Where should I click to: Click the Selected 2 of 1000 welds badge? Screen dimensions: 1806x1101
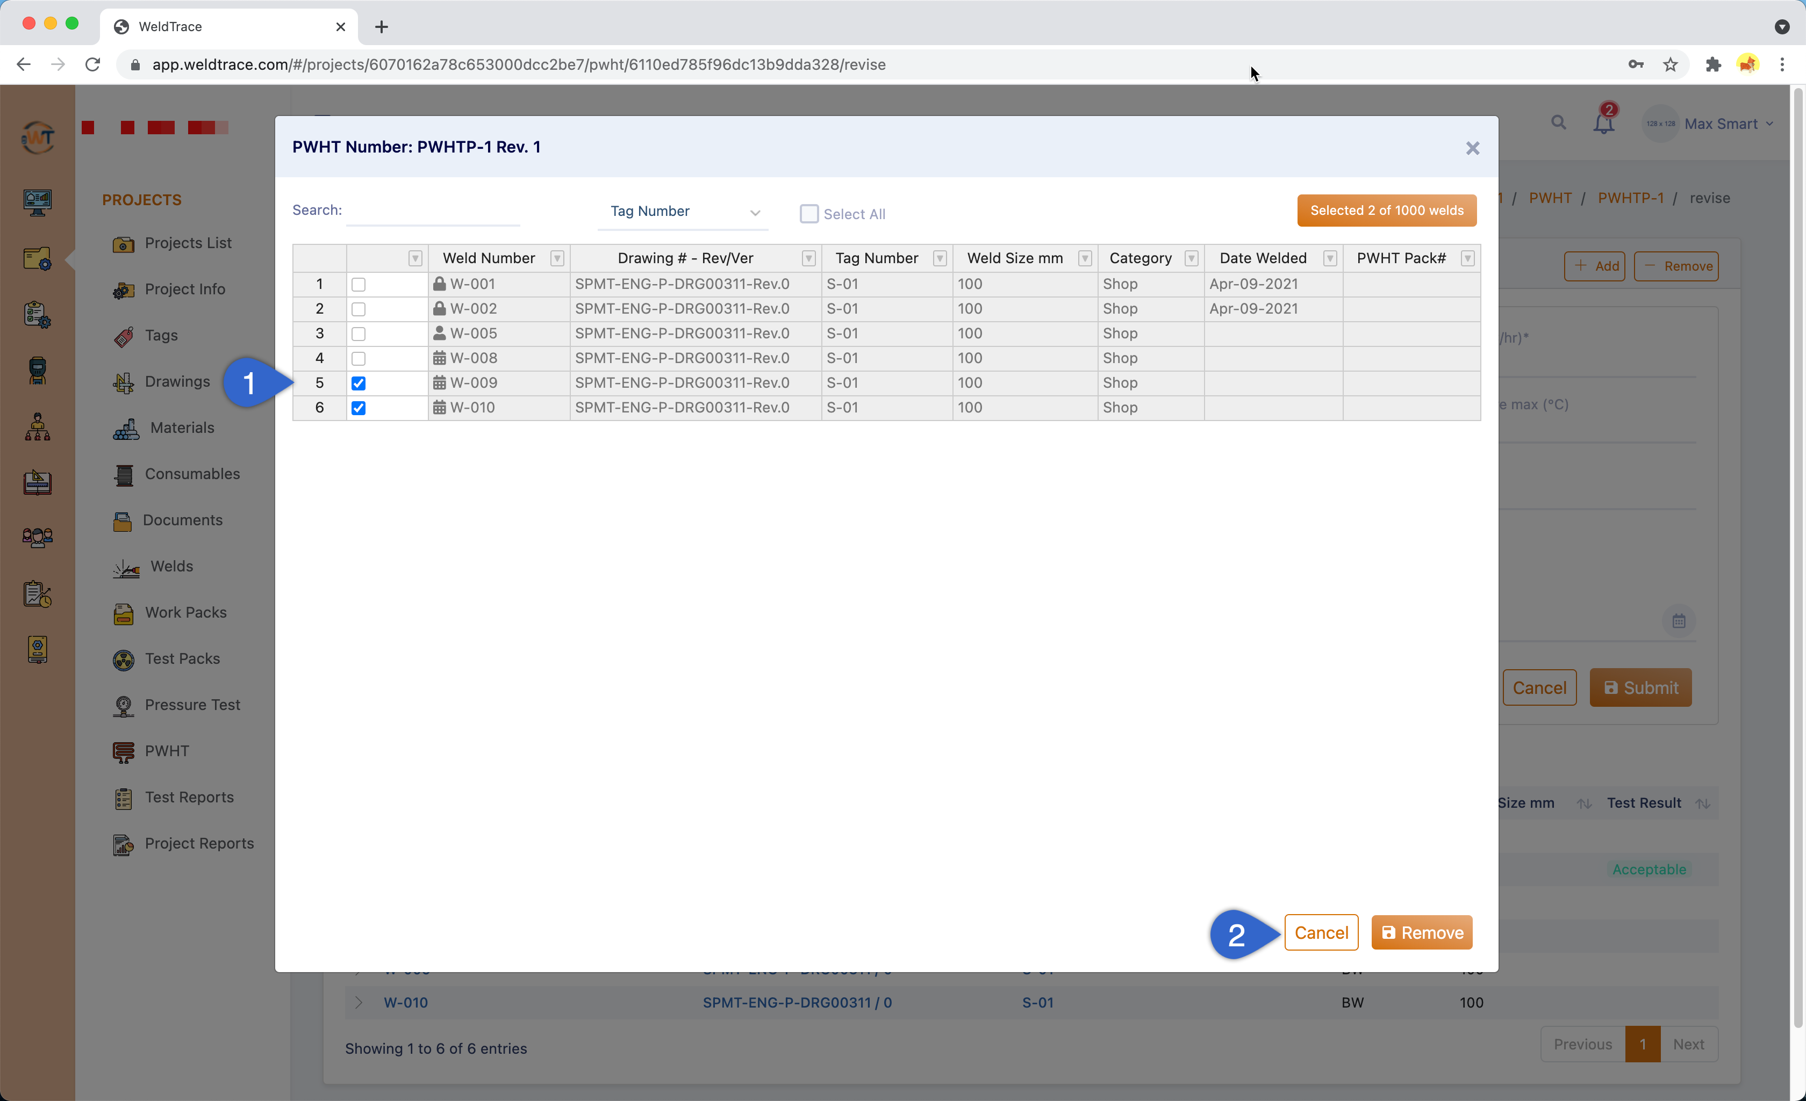coord(1387,210)
